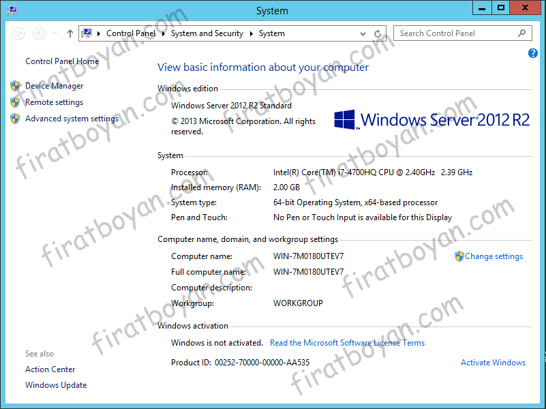Click the computer icon in address bar
546x409 pixels.
pyautogui.click(x=87, y=33)
